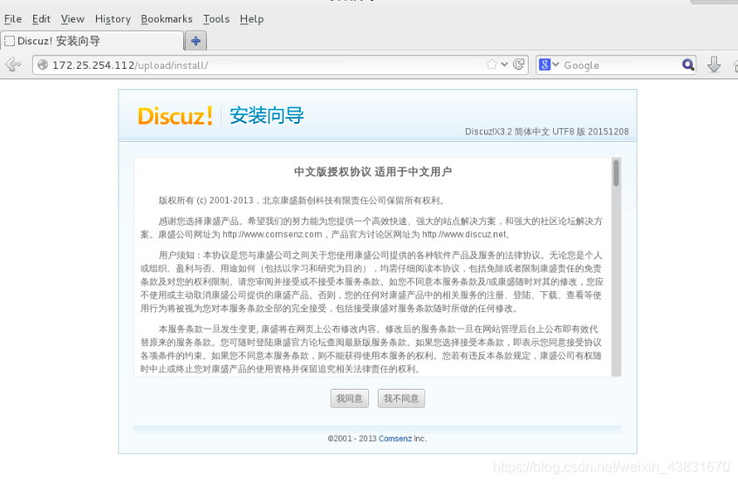Open the Edit menu
This screenshot has height=483, width=738.
coord(41,19)
